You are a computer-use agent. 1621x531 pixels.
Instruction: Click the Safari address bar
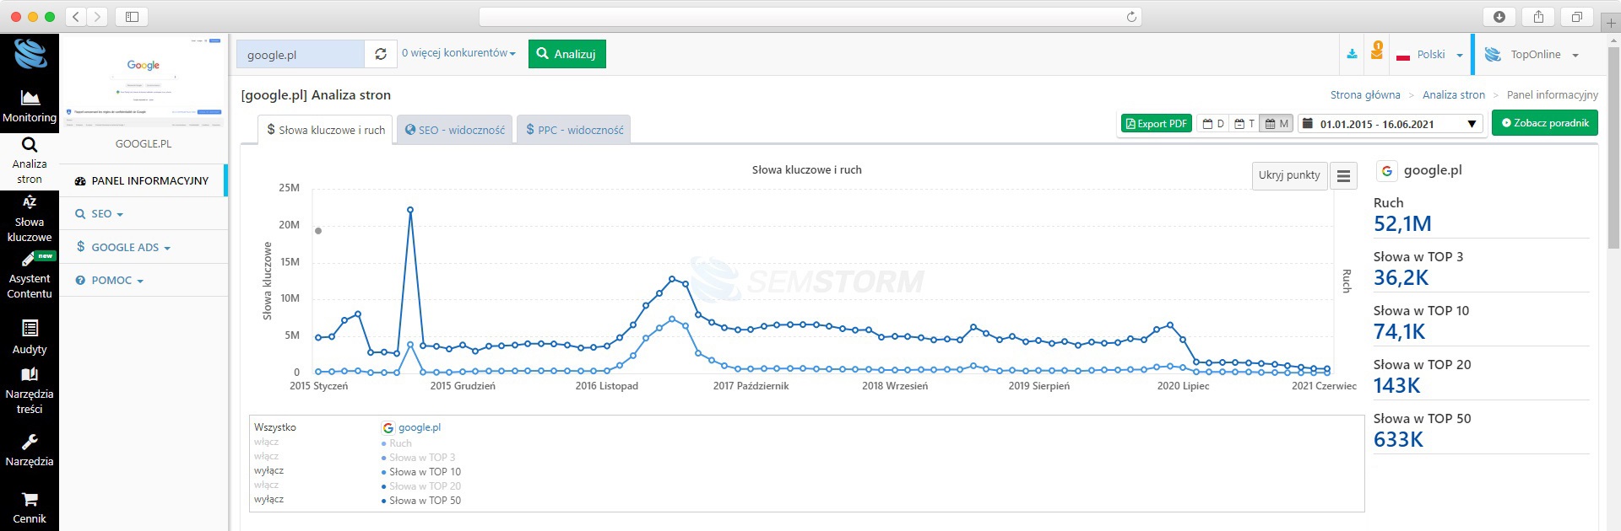click(810, 16)
